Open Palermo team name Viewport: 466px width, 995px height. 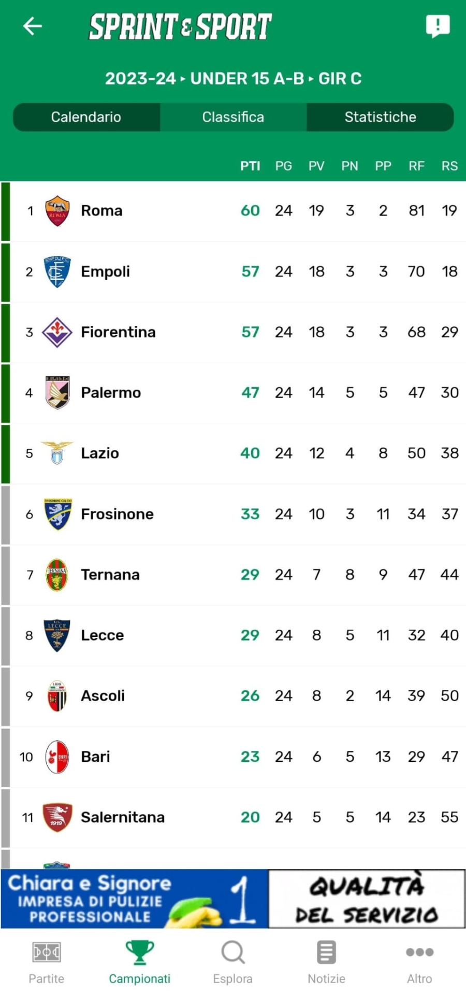pos(111,393)
